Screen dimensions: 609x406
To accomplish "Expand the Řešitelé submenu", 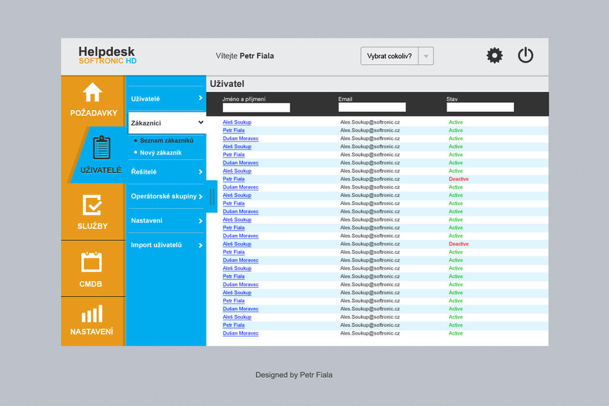I will [167, 172].
